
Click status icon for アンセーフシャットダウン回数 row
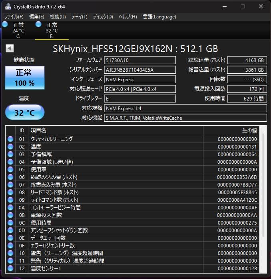pos(10,230)
